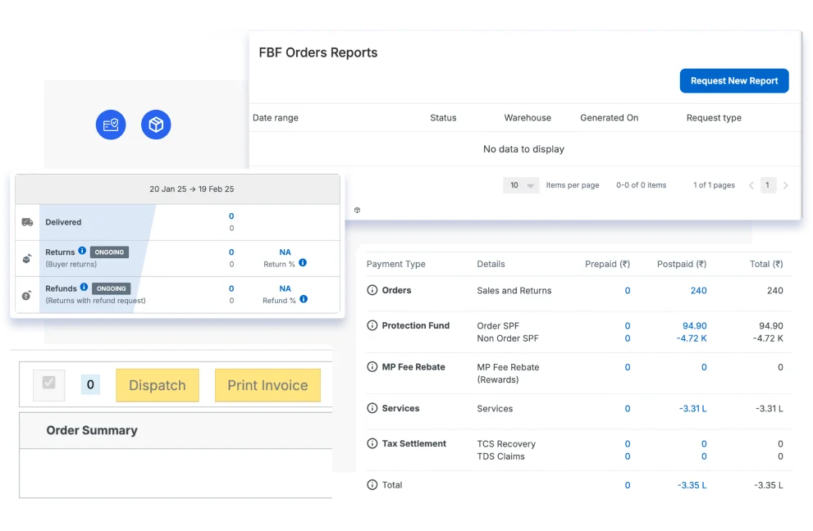Click info icon beside MP Fee Rebate
Image resolution: width=813 pixels, height=531 pixels.
[372, 368]
